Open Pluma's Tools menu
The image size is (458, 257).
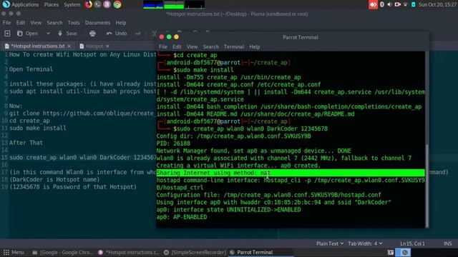(x=74, y=23)
